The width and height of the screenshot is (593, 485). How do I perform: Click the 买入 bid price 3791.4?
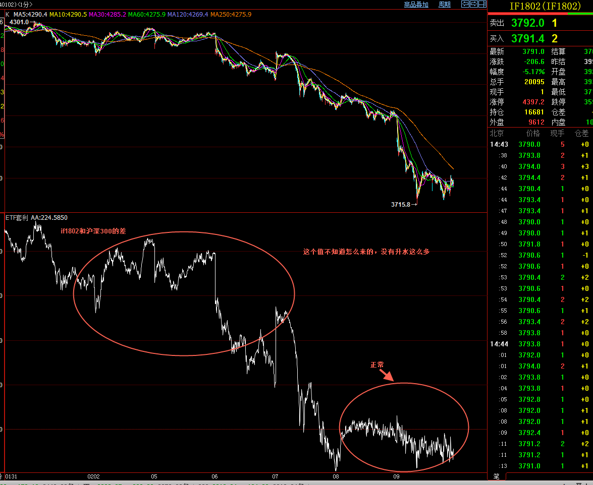(527, 39)
